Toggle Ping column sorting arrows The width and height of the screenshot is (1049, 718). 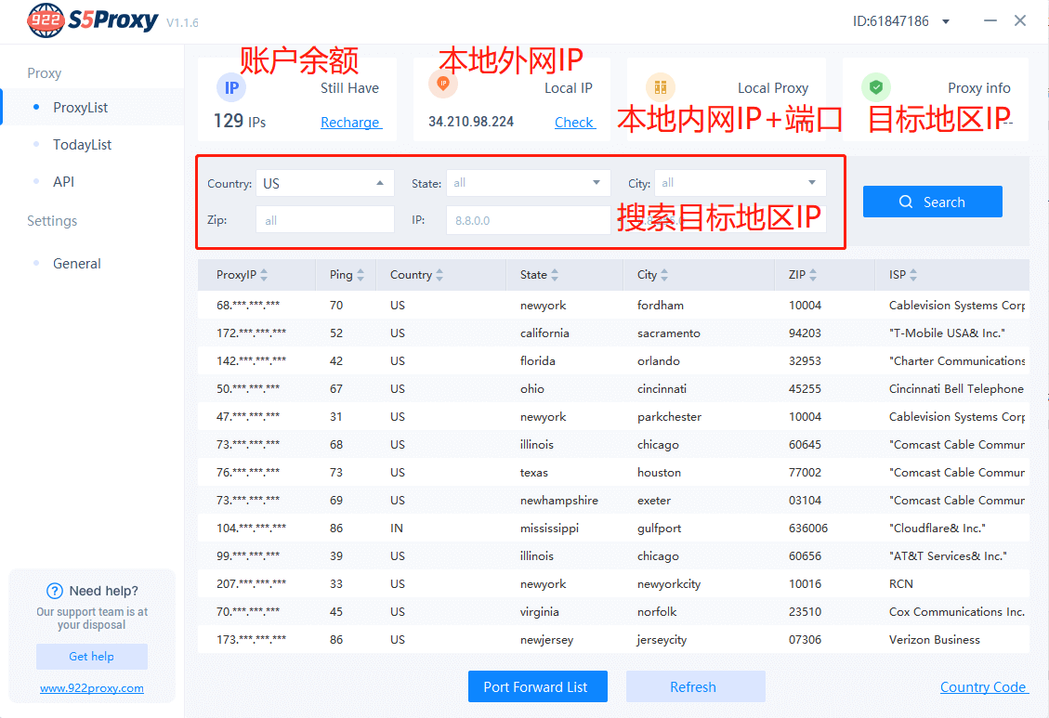pyautogui.click(x=361, y=274)
